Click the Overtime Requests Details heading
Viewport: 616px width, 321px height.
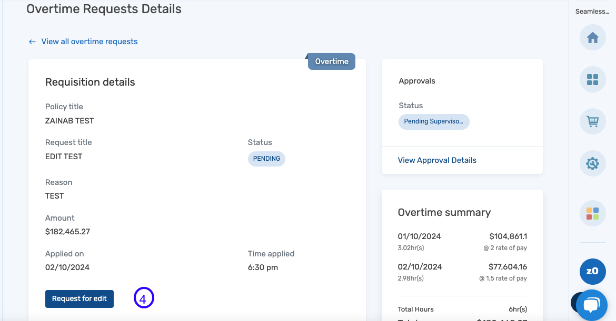coord(104,9)
